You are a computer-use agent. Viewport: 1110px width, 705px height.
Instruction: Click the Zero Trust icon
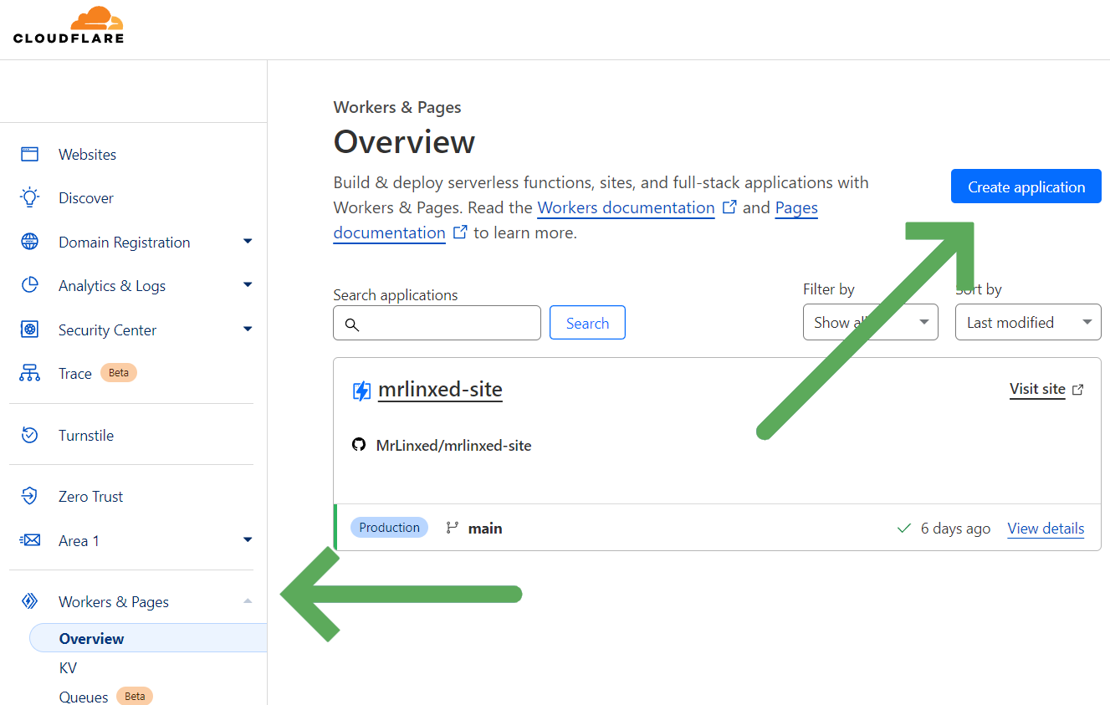pos(29,496)
